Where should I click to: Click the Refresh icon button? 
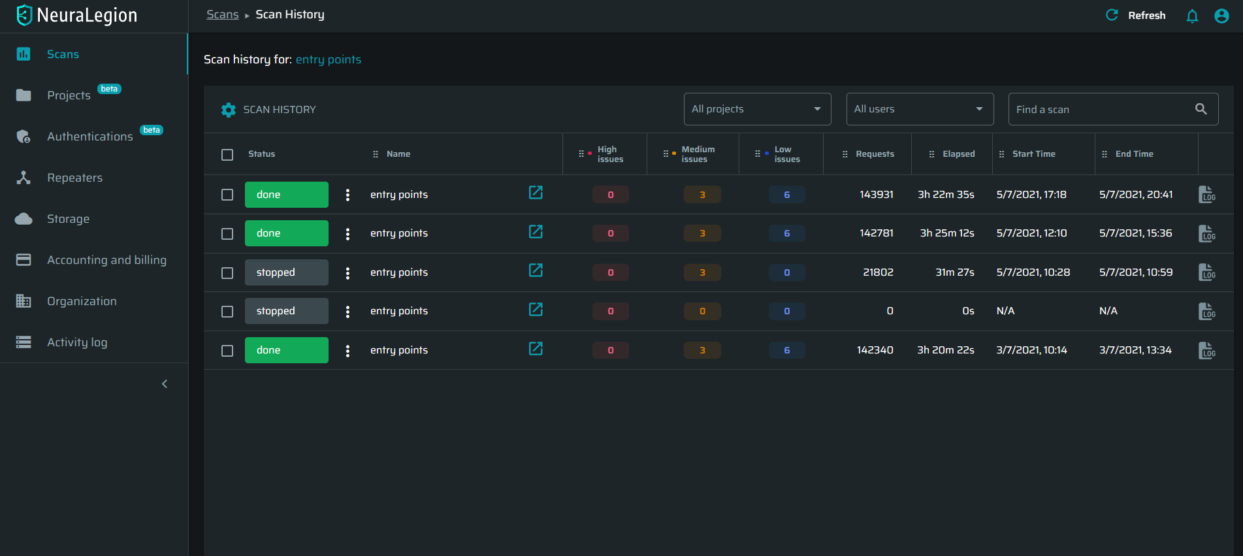click(x=1112, y=15)
